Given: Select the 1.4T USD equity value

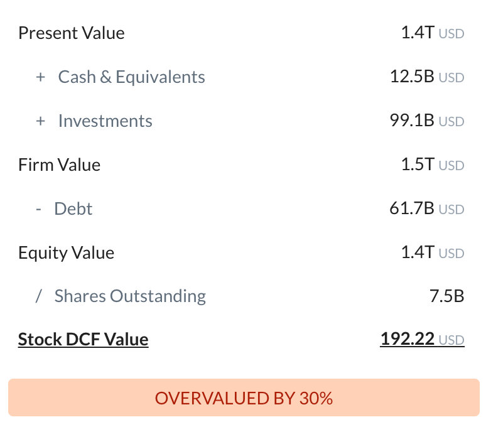Looking at the screenshot, I should pos(433,252).
